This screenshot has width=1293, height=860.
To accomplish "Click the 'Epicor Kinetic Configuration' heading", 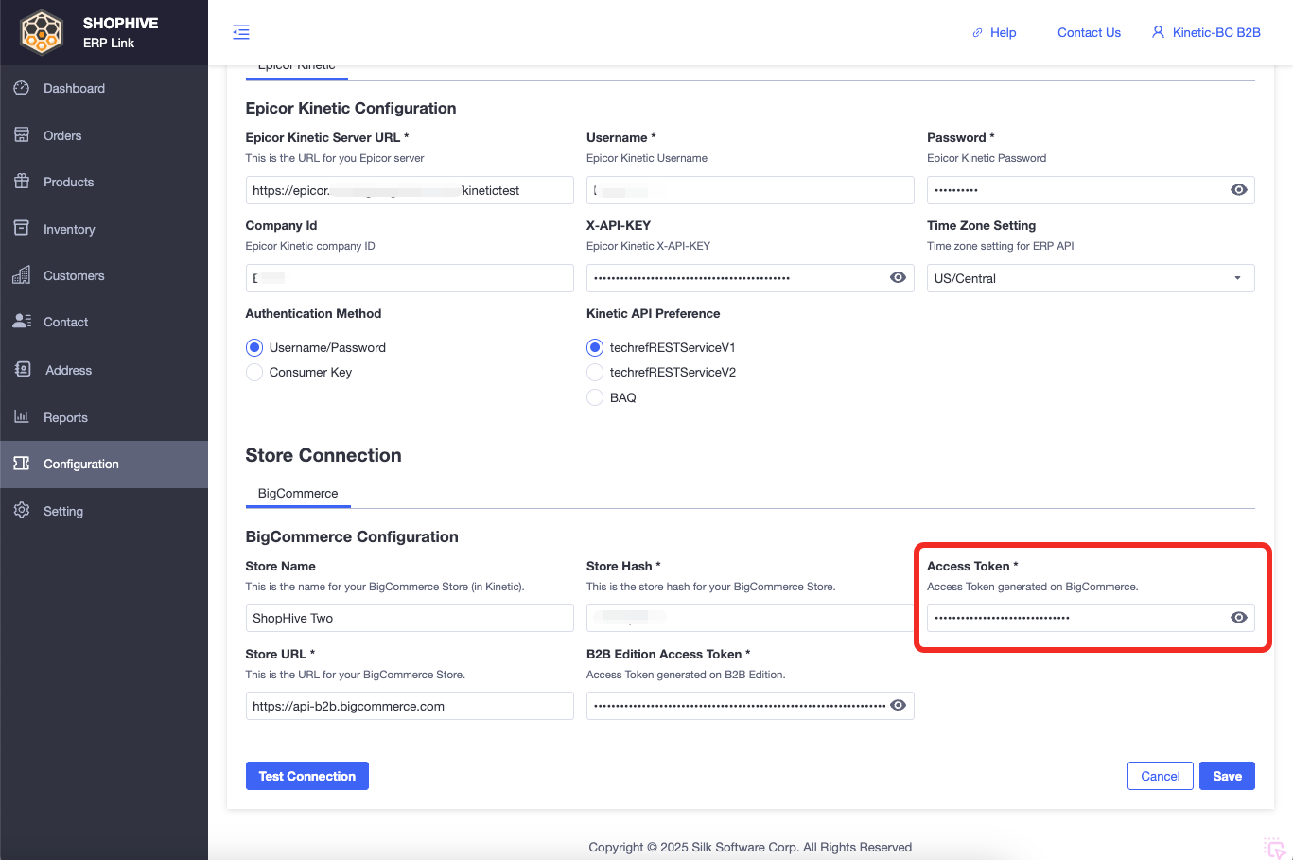I will coord(351,108).
